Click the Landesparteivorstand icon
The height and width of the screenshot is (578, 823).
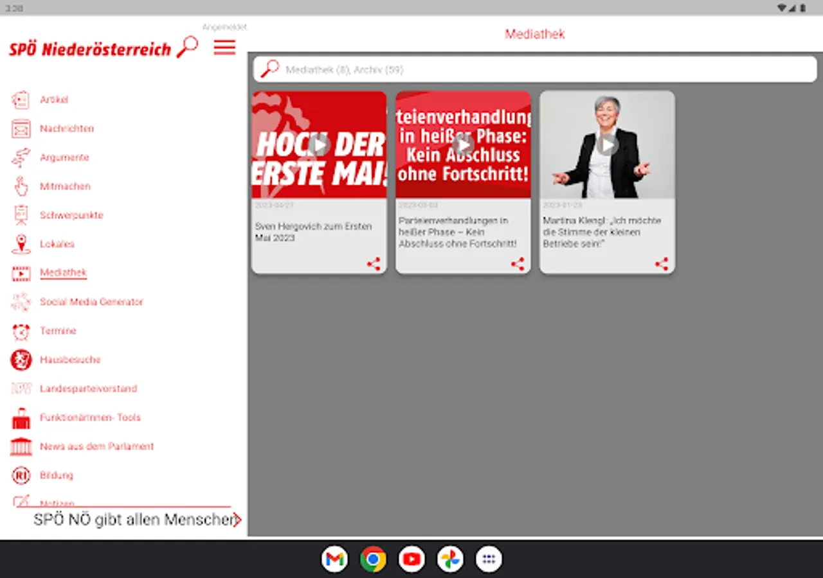click(x=21, y=389)
